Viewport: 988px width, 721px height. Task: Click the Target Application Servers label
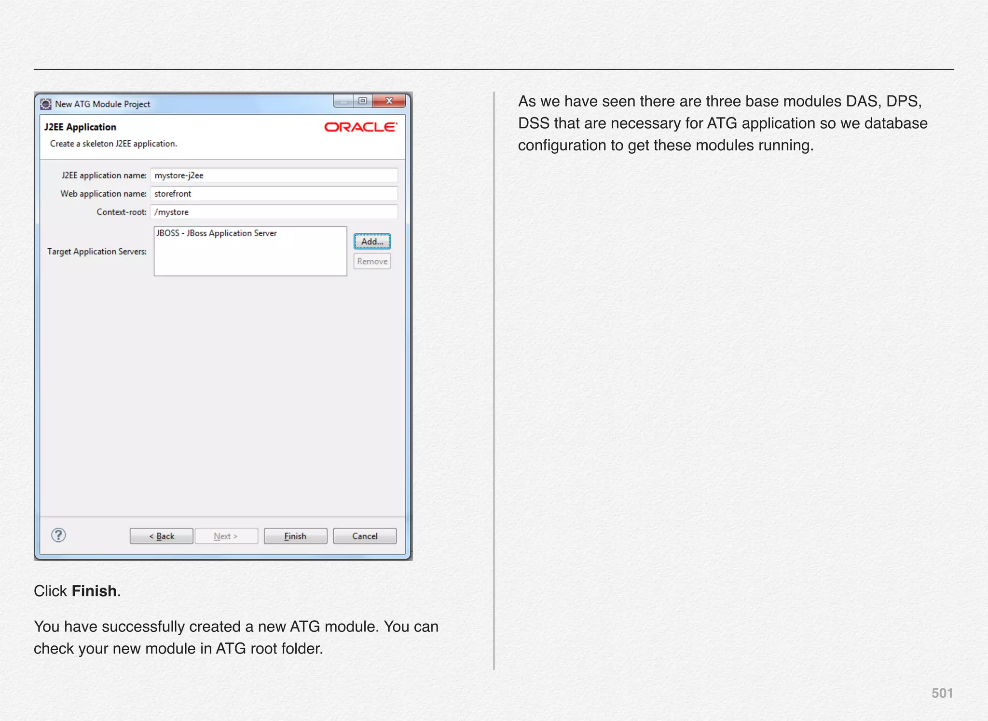[96, 252]
